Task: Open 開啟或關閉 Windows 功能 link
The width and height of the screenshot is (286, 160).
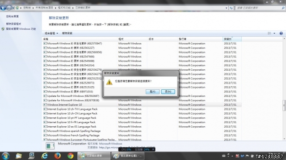Action: [x=21, y=29]
